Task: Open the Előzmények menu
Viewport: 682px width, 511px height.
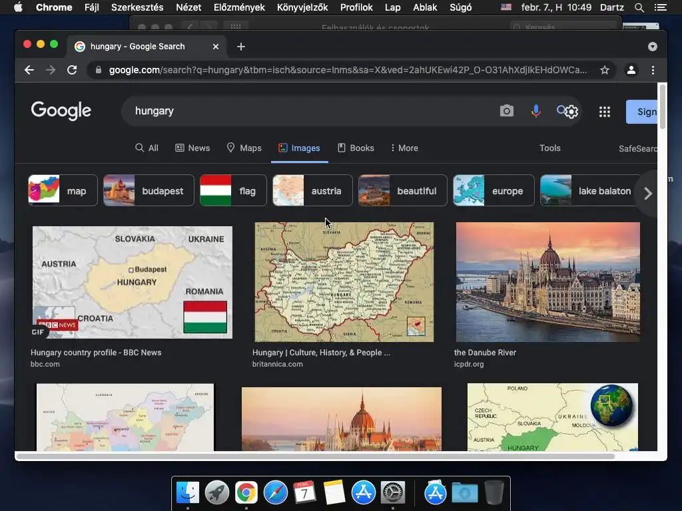Action: click(239, 7)
